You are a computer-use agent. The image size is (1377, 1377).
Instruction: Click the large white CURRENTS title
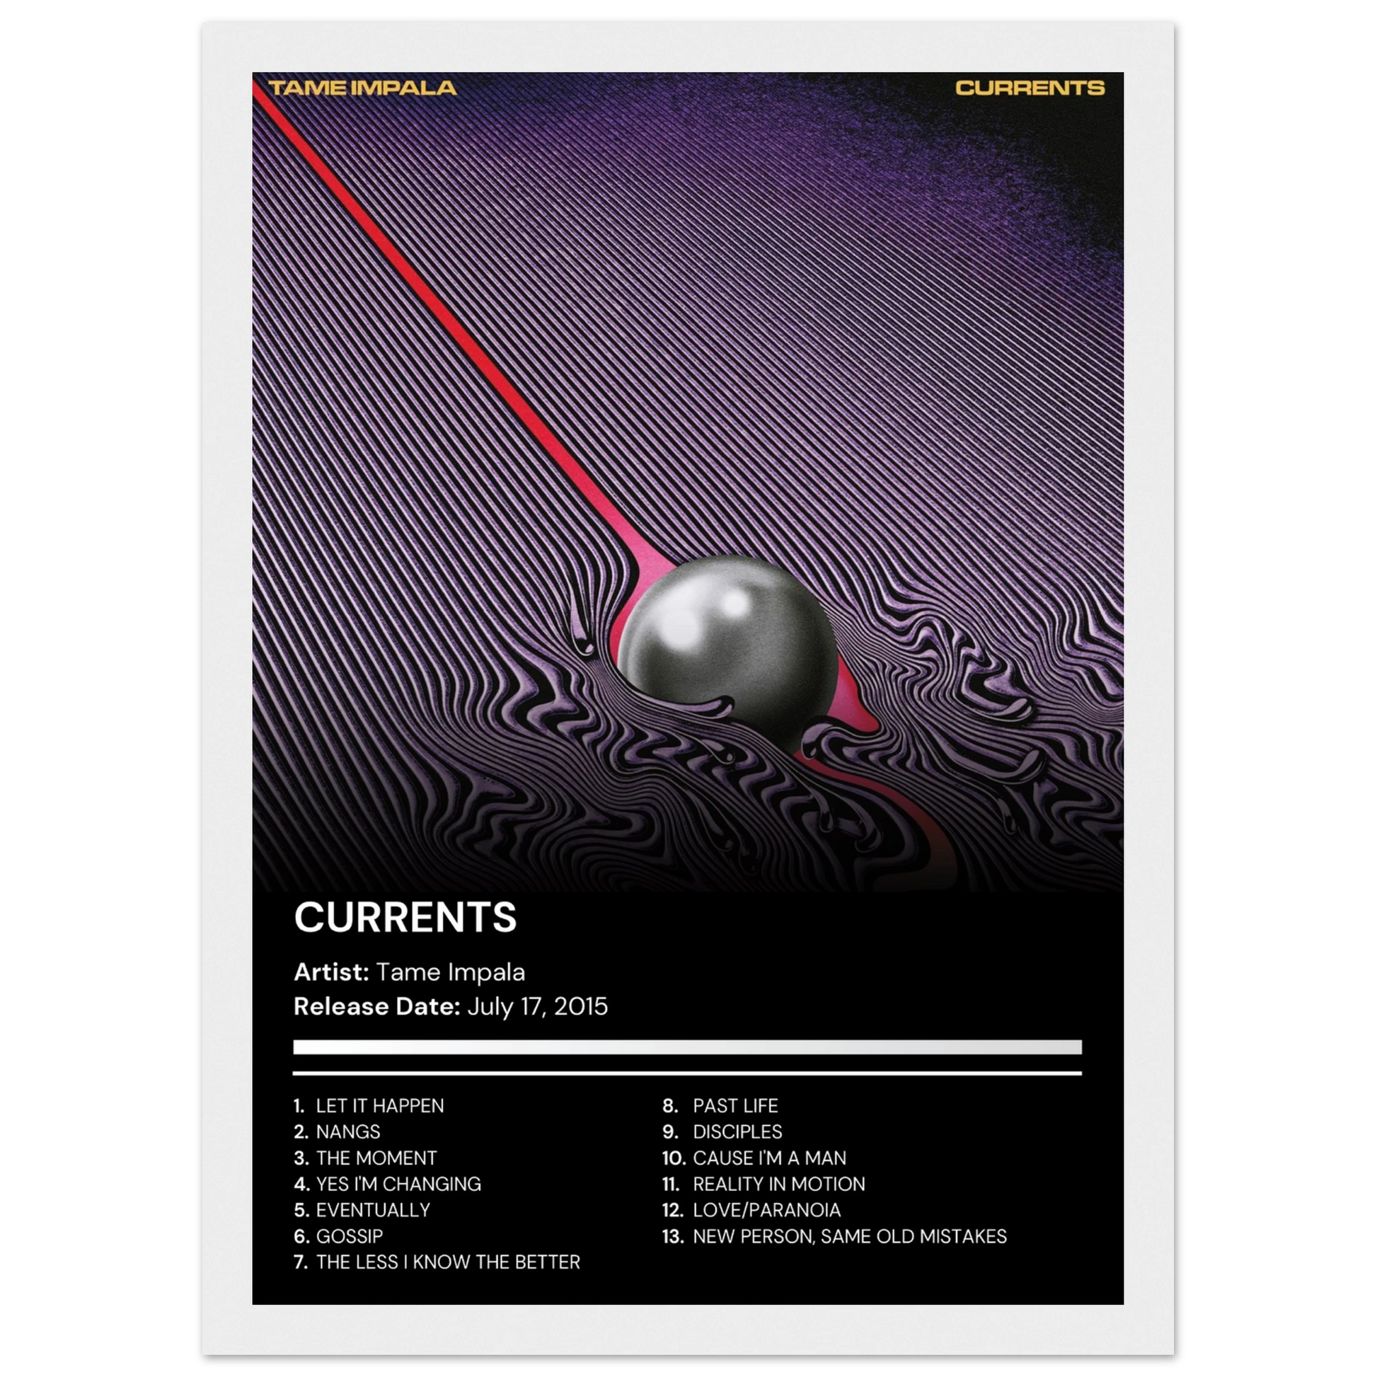coord(405,917)
